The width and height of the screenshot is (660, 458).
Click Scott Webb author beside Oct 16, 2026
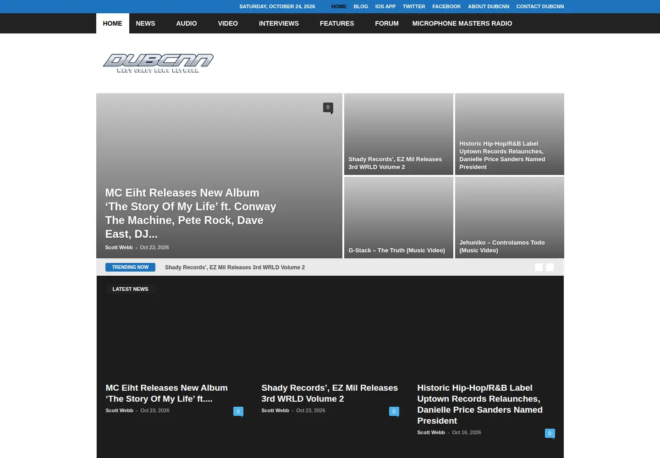[431, 432]
